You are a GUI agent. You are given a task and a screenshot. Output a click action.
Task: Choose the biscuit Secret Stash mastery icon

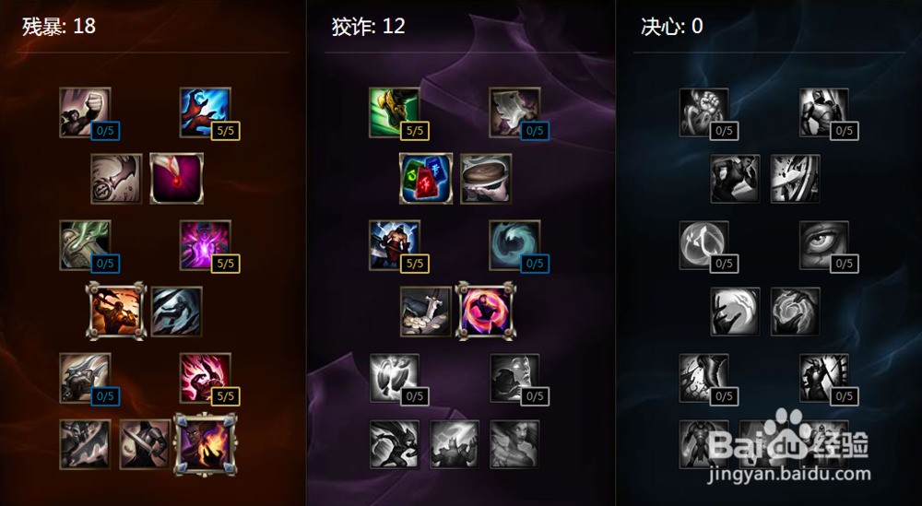[486, 179]
